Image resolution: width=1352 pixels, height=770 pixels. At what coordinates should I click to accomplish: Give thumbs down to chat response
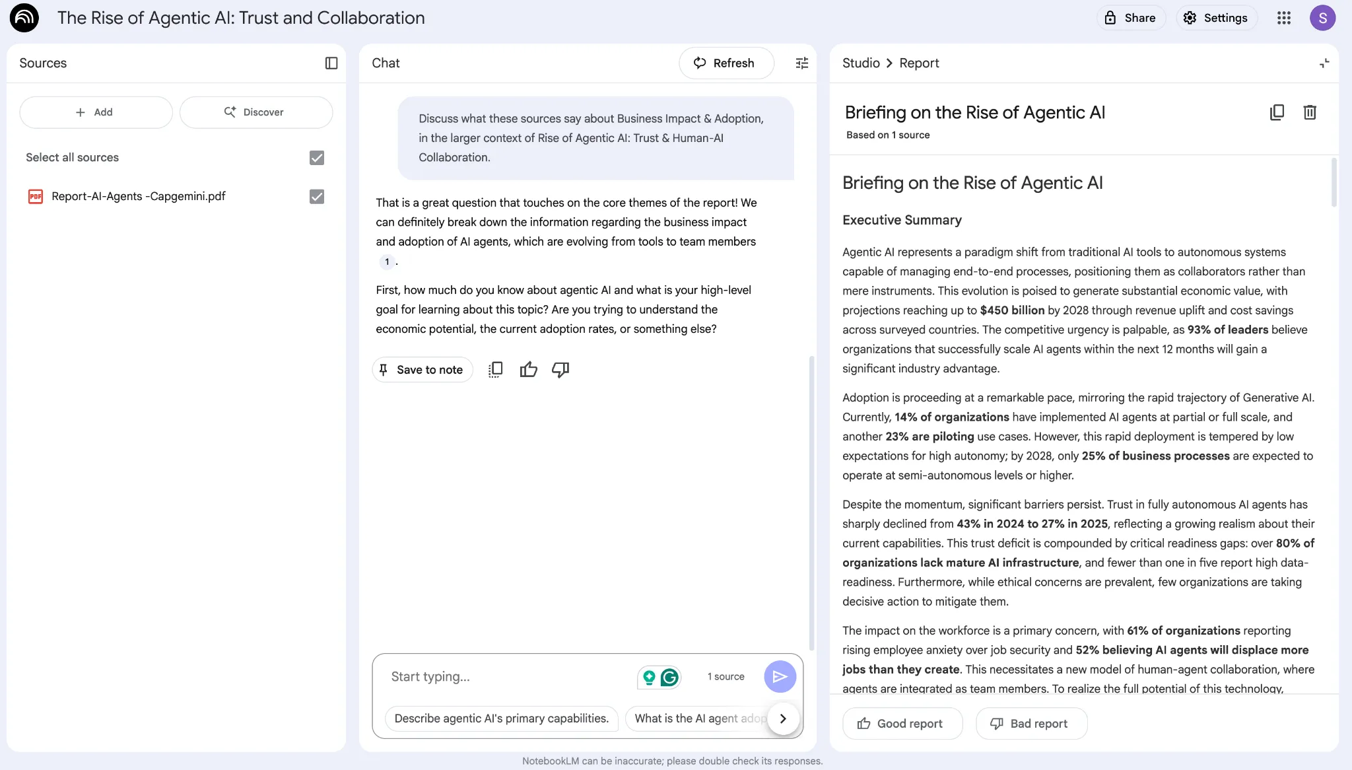(560, 370)
